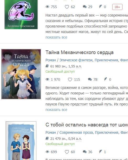The height and width of the screenshot is (160, 128).
Task: Click the heart icon beside 60 likes
Action: (67, 152)
